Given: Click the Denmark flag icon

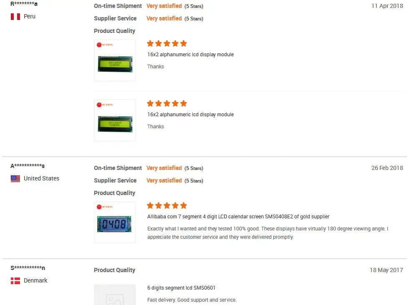Looking at the screenshot, I should pos(15,281).
